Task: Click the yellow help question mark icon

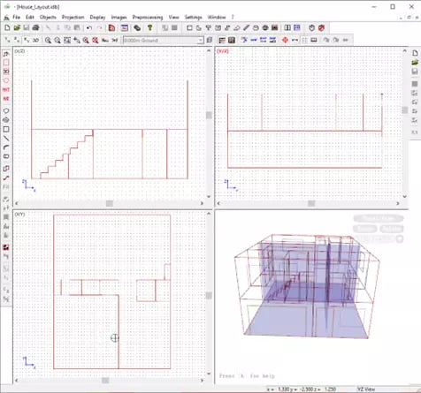Action: click(x=149, y=28)
